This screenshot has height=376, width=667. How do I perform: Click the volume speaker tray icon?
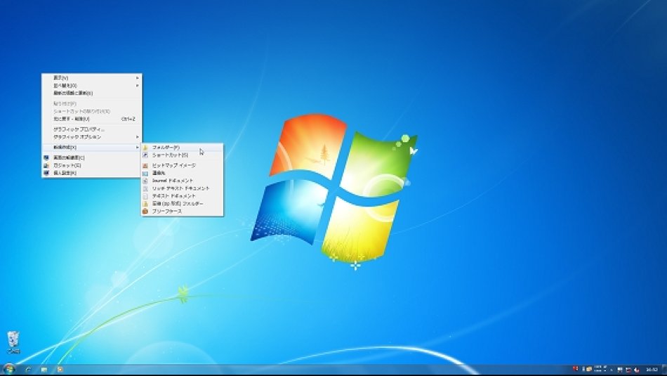(x=636, y=370)
